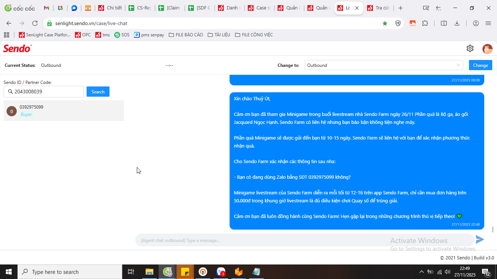
Task: Show hidden system tray icons
Action: [x=422, y=272]
